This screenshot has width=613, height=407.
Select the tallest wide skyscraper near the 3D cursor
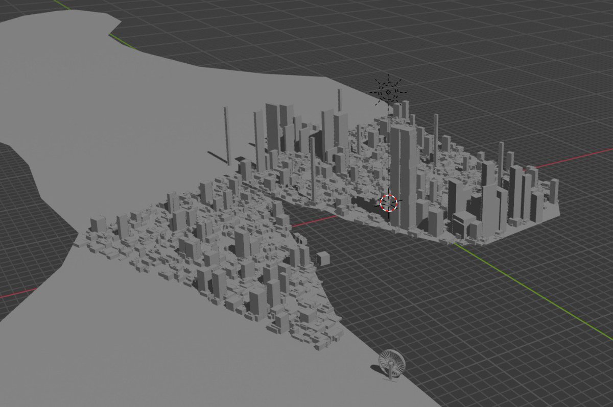tap(404, 177)
